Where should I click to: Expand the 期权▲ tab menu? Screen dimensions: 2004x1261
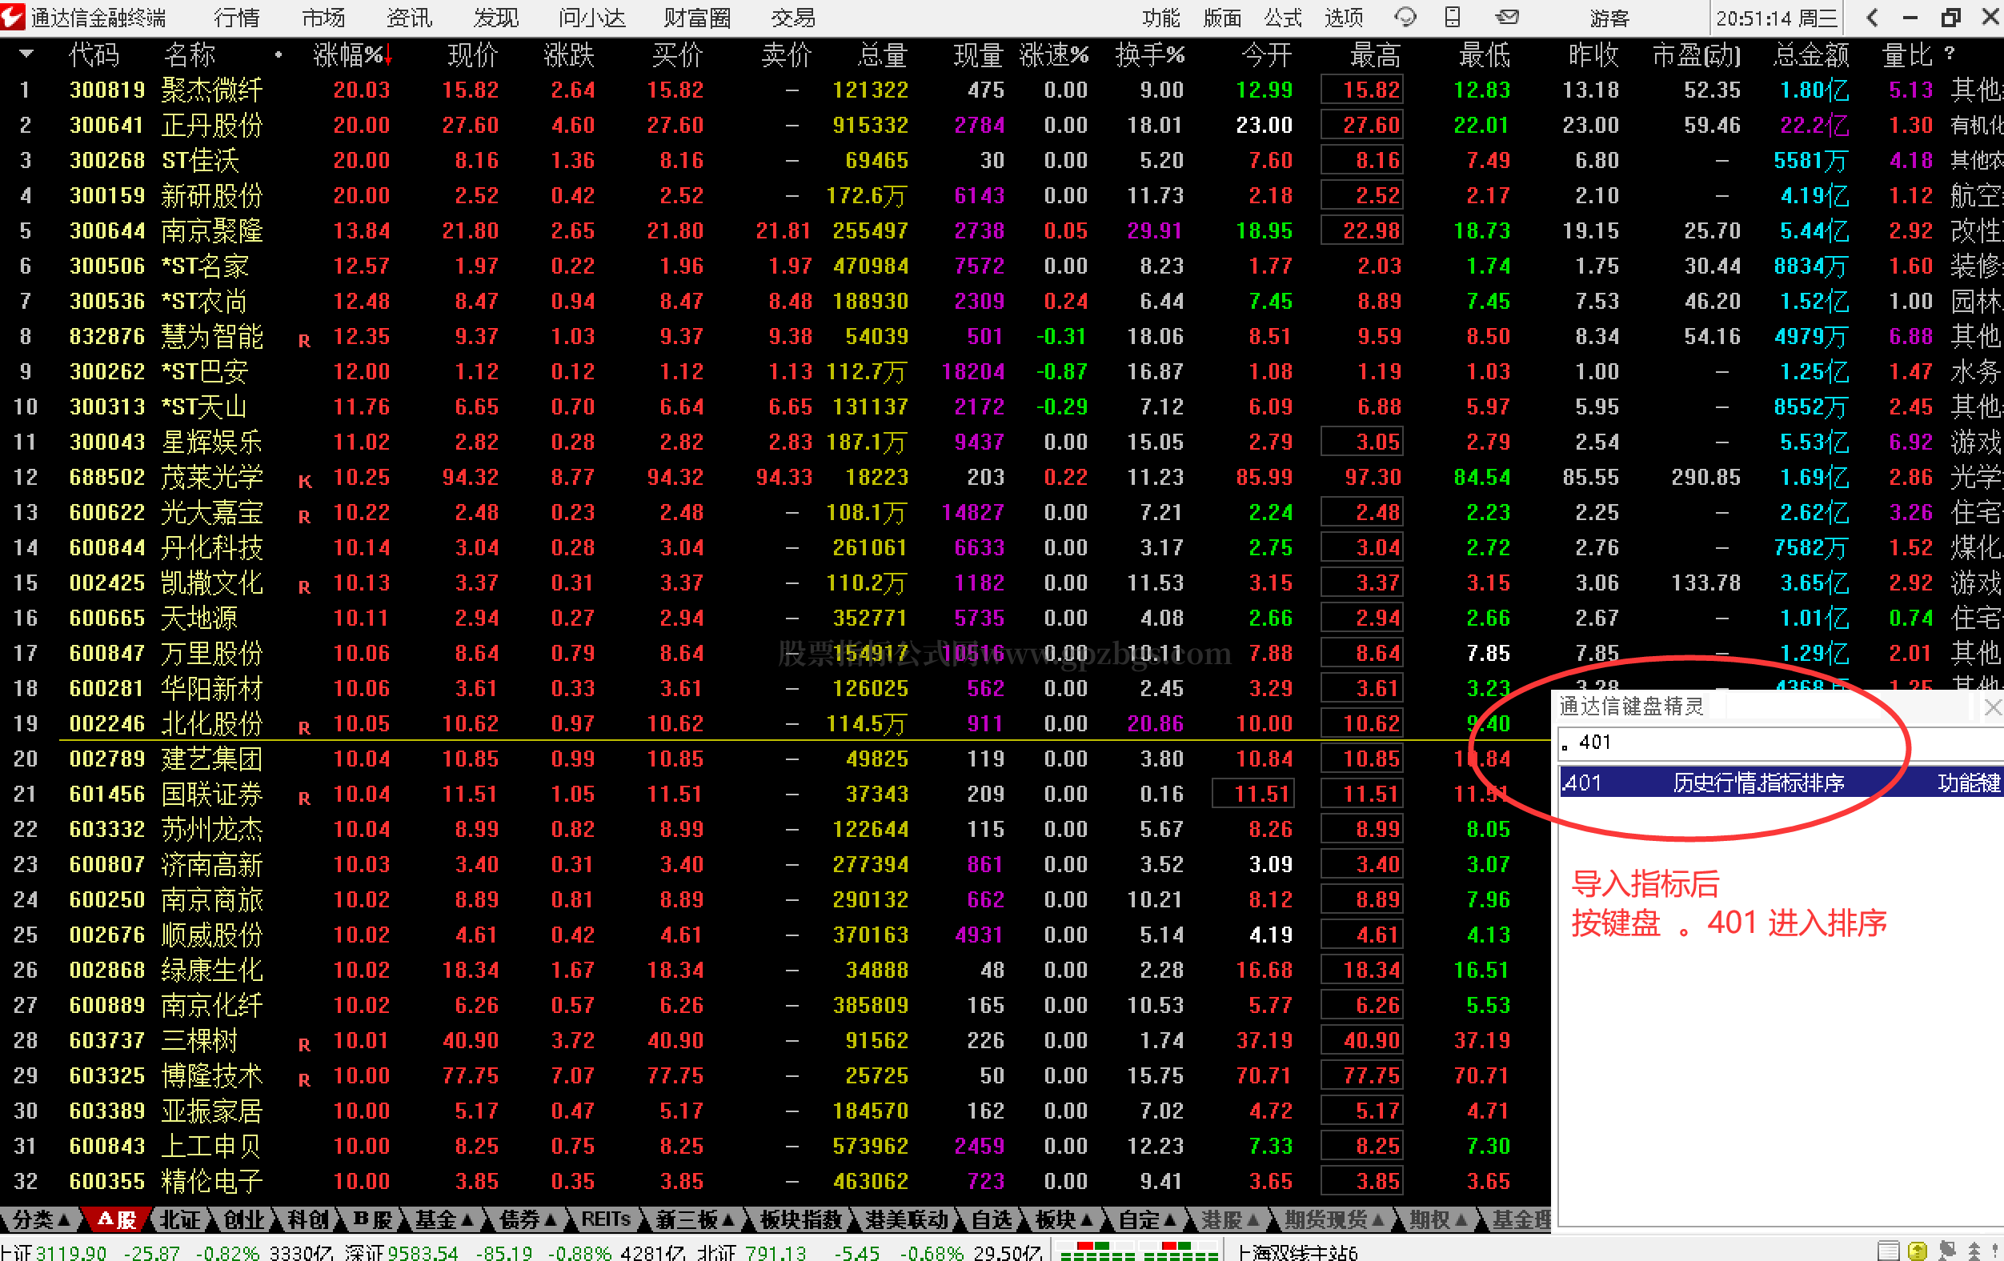click(1439, 1219)
